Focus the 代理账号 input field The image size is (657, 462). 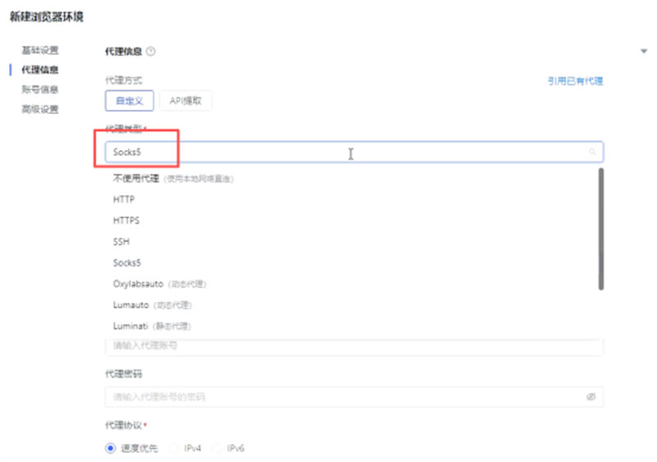pos(354,346)
